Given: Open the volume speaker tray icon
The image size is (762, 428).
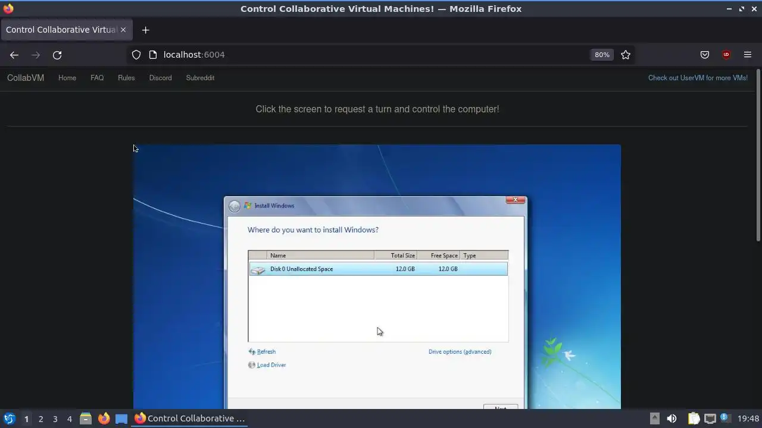Looking at the screenshot, I should point(672,418).
